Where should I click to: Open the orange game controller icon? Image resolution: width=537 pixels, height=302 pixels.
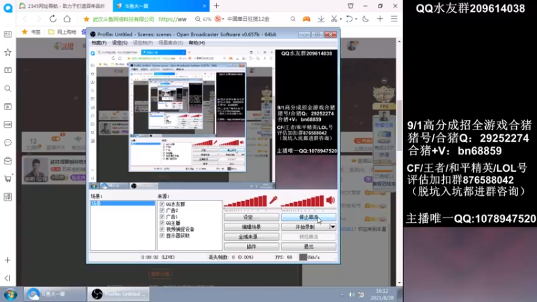pyautogui.click(x=306, y=19)
